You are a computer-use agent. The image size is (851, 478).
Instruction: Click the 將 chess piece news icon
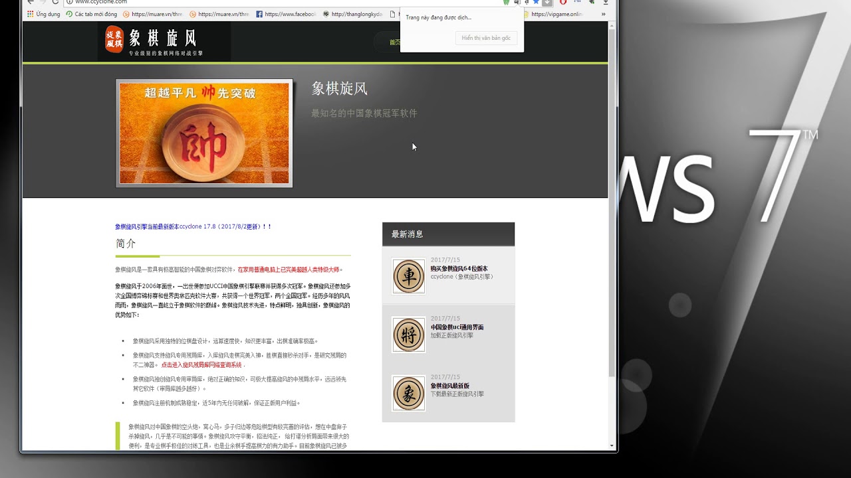pyautogui.click(x=408, y=335)
